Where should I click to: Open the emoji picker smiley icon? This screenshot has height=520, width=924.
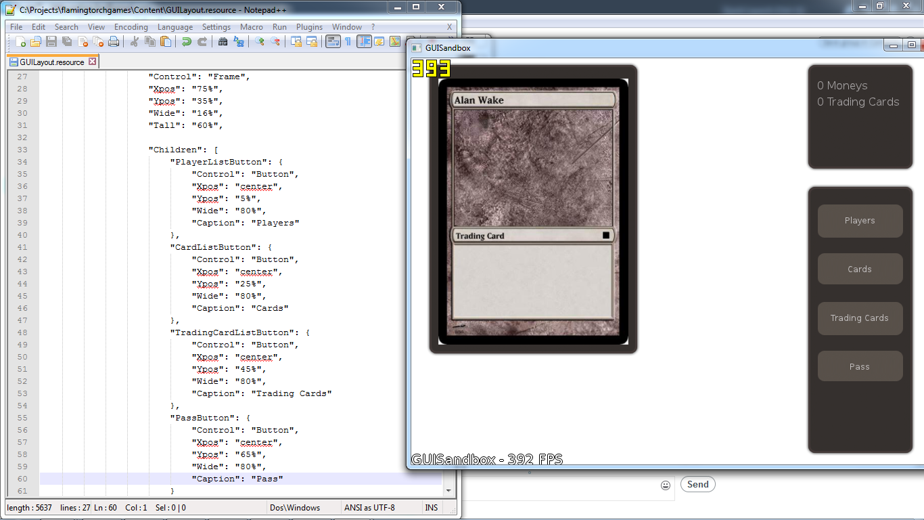pyautogui.click(x=666, y=485)
